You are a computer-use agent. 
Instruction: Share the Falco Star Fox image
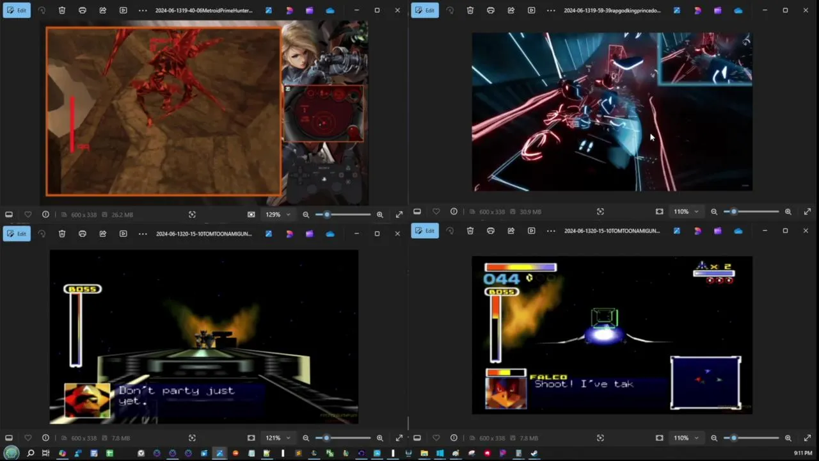coord(511,230)
